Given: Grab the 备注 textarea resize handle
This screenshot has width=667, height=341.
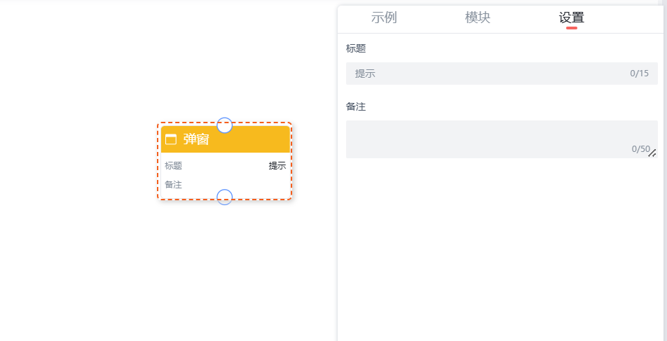Looking at the screenshot, I should tap(652, 153).
